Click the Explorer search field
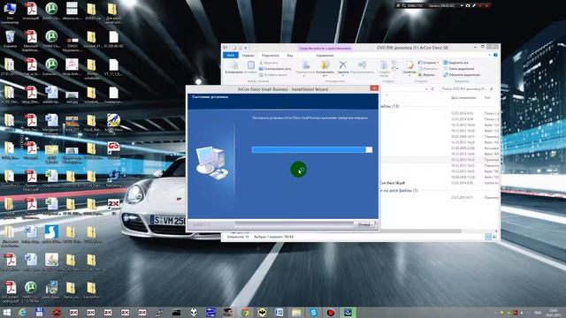The height and width of the screenshot is (318, 566). click(467, 88)
